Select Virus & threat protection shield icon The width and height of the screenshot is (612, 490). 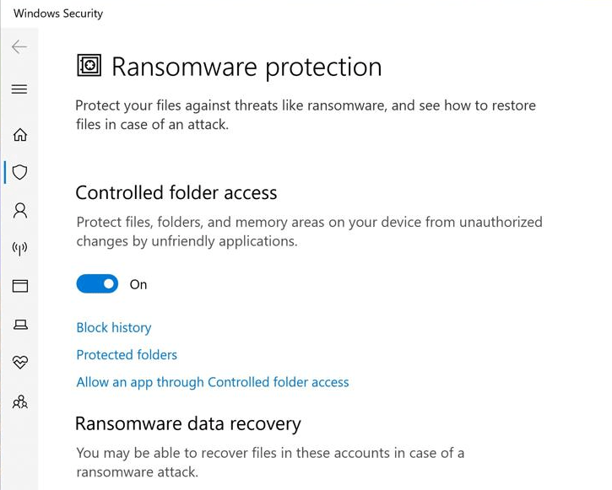click(x=19, y=172)
